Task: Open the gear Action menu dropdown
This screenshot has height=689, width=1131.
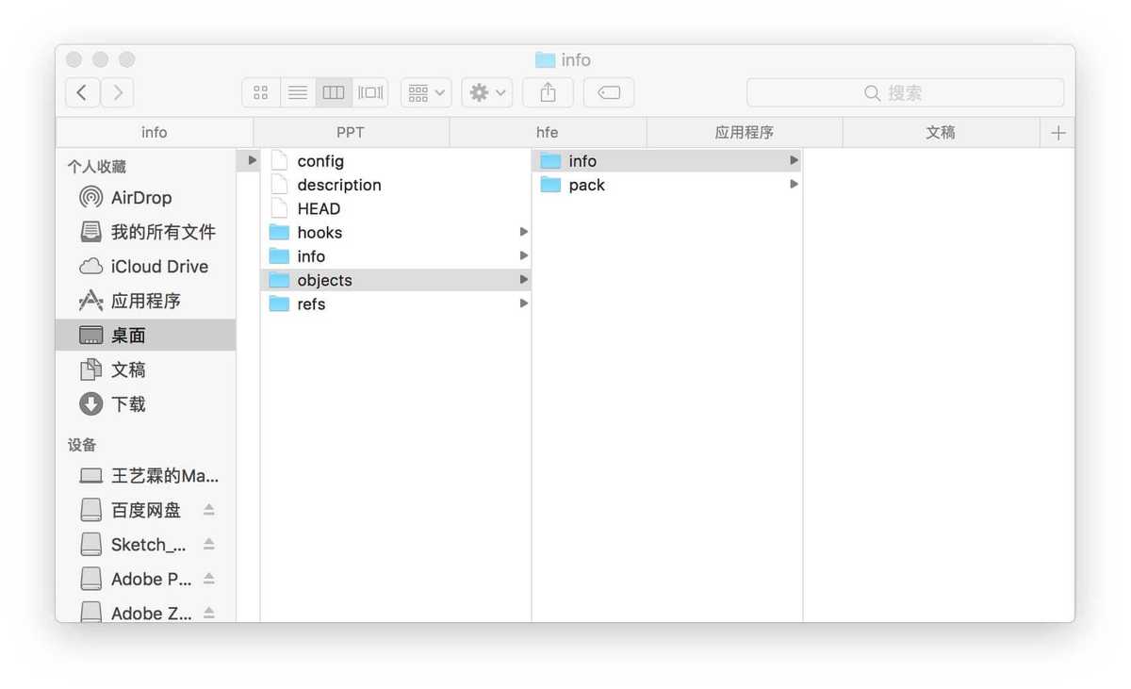Action: point(487,92)
